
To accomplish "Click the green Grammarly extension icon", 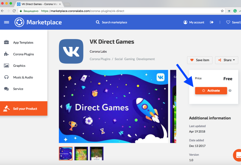I will [x=235, y=11].
